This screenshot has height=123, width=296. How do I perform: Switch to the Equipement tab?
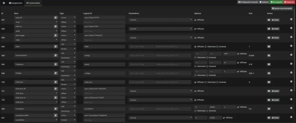point(16,3)
